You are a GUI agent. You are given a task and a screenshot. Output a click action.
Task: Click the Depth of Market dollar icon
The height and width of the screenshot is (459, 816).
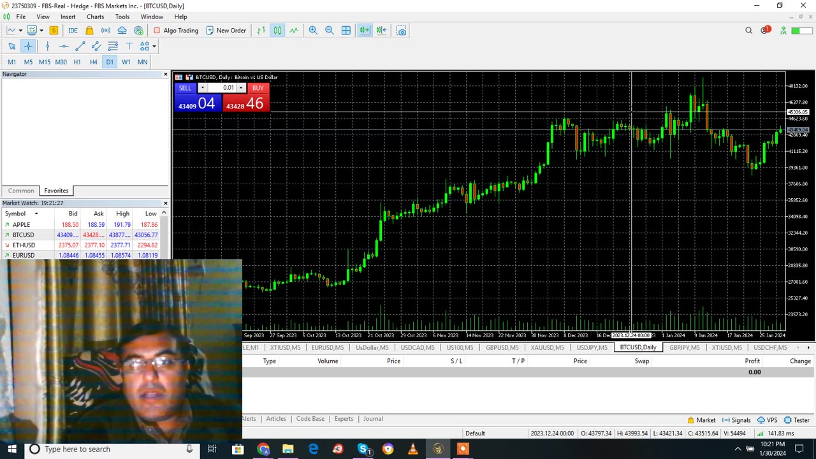coord(54,31)
